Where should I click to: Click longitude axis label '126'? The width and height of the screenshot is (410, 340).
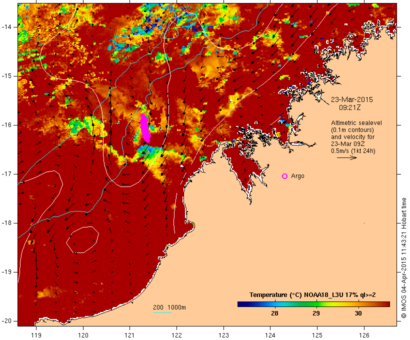[364, 335]
